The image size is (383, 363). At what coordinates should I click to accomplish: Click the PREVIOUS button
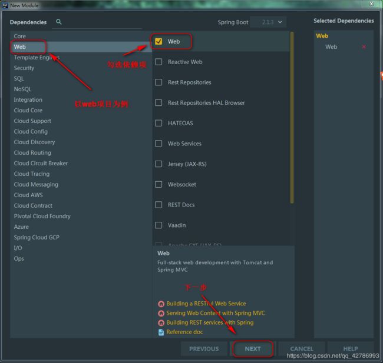coord(204,349)
